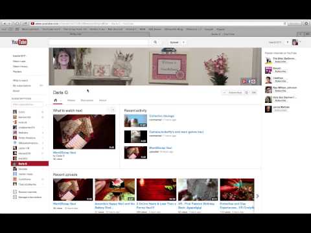Select the channel Home tab icon
Image resolution: width=311 pixels, height=233 pixels.
[56, 100]
